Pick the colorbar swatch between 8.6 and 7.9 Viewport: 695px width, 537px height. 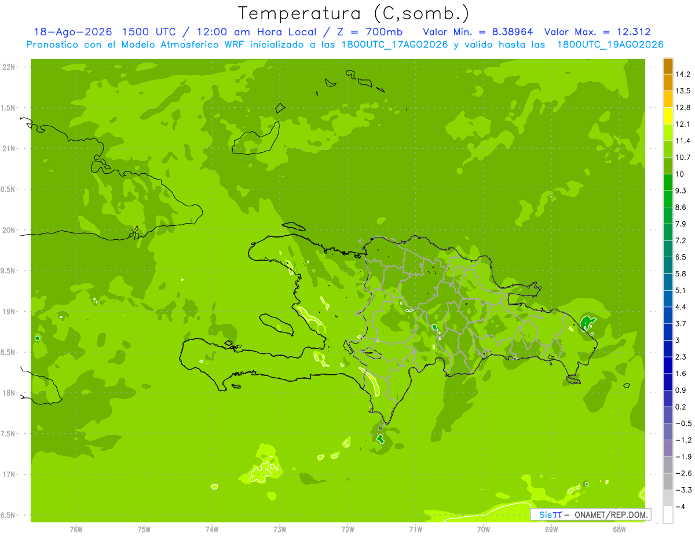668,215
